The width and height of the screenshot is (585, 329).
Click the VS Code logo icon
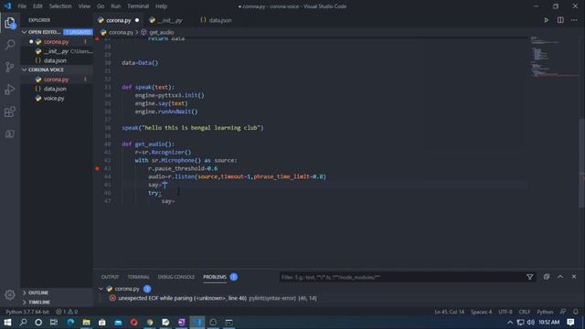[x=7, y=6]
